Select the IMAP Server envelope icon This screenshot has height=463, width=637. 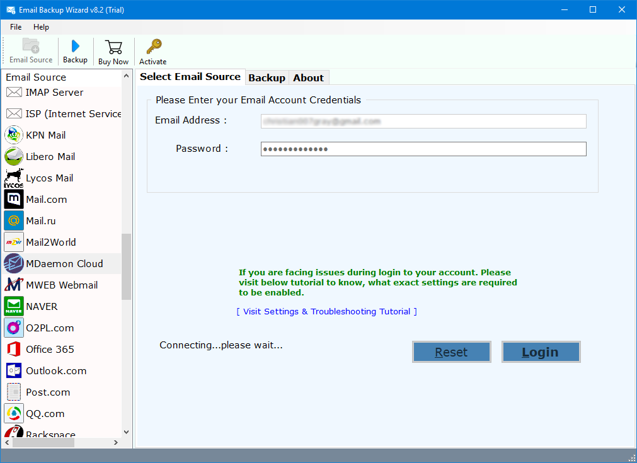[x=14, y=92]
